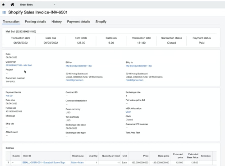Open the Ship to Mel Bell contact link
Viewport: 225px width, 166px height.
(138, 66)
